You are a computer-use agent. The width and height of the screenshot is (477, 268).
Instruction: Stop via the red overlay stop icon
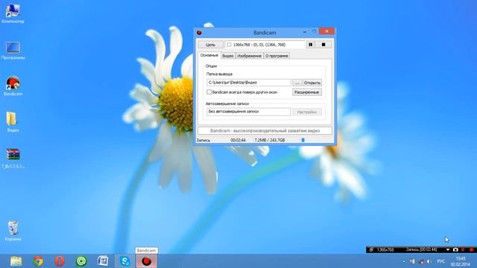pos(472,250)
